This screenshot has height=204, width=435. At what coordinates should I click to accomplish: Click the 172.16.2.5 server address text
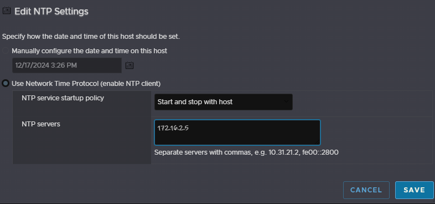coord(173,128)
